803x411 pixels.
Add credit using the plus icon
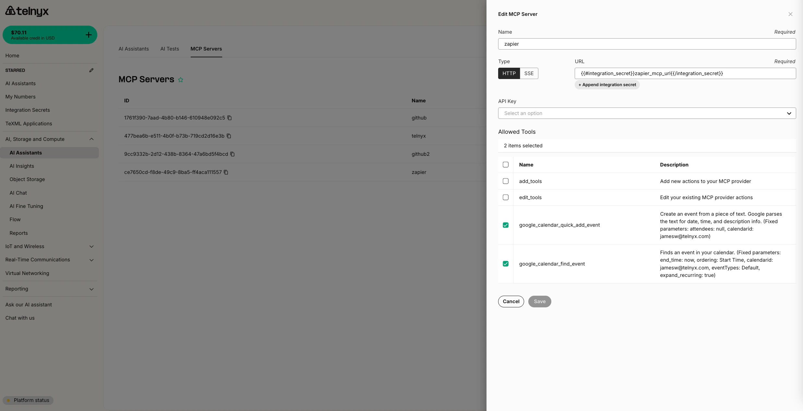(x=89, y=35)
